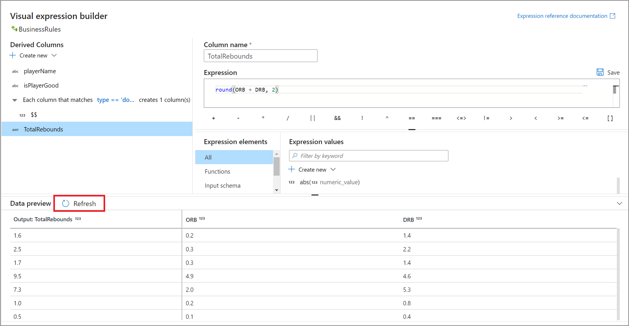Insert the greater-than-or-equal operator

[561, 118]
